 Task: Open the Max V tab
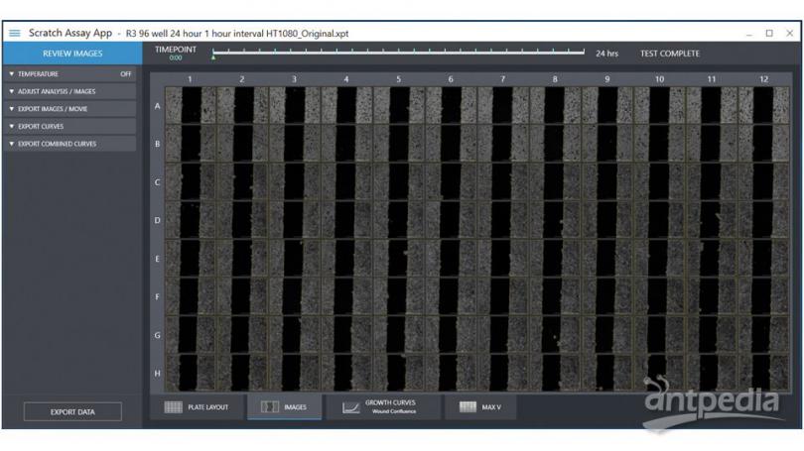(480, 407)
